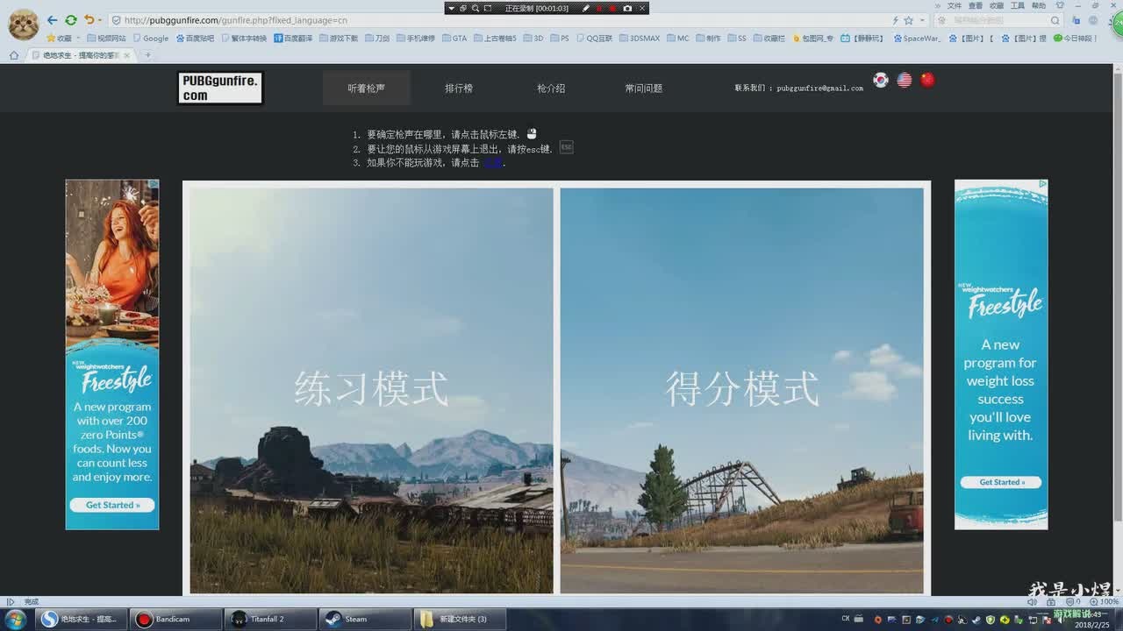This screenshot has height=631, width=1123.
Task: Switch to the Bandicam taskbar item
Action: pos(176,620)
